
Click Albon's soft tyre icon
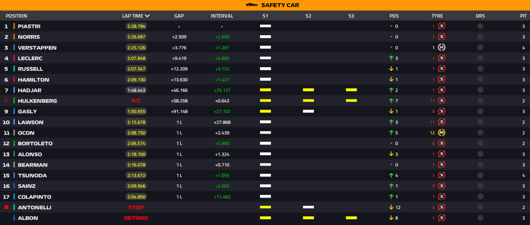(441, 218)
